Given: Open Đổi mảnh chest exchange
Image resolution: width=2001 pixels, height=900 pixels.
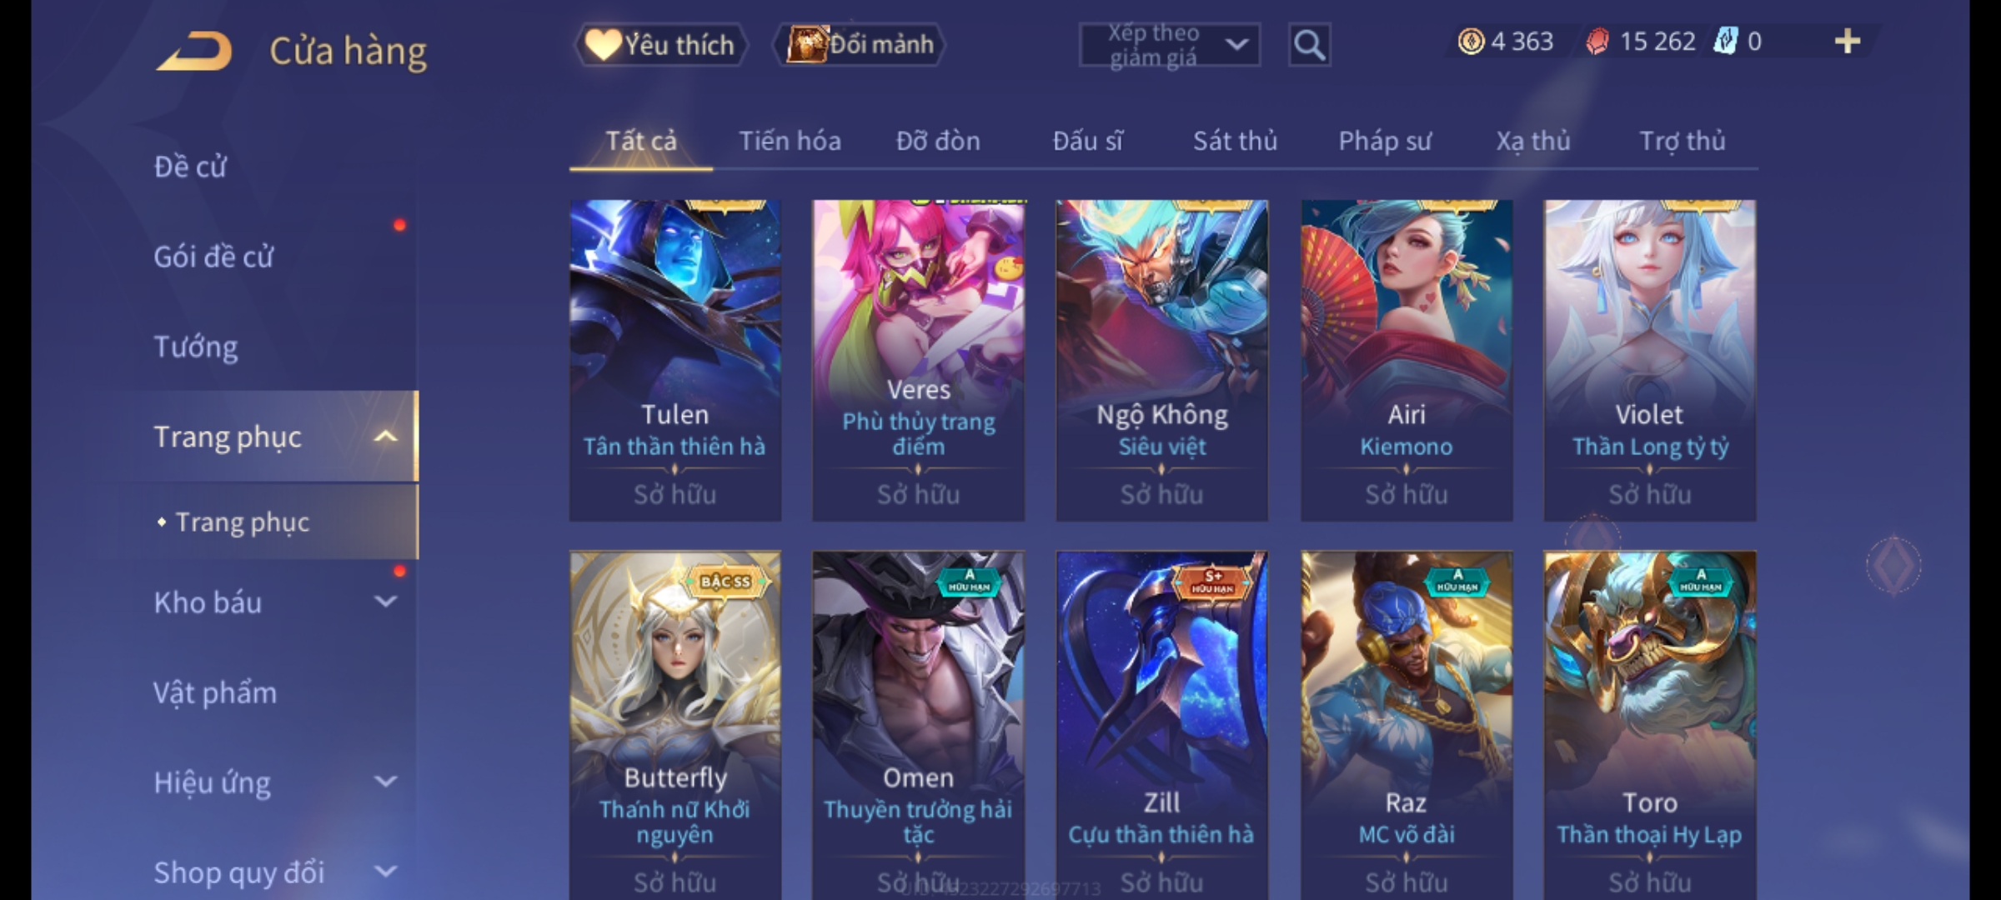Looking at the screenshot, I should pyautogui.click(x=860, y=44).
